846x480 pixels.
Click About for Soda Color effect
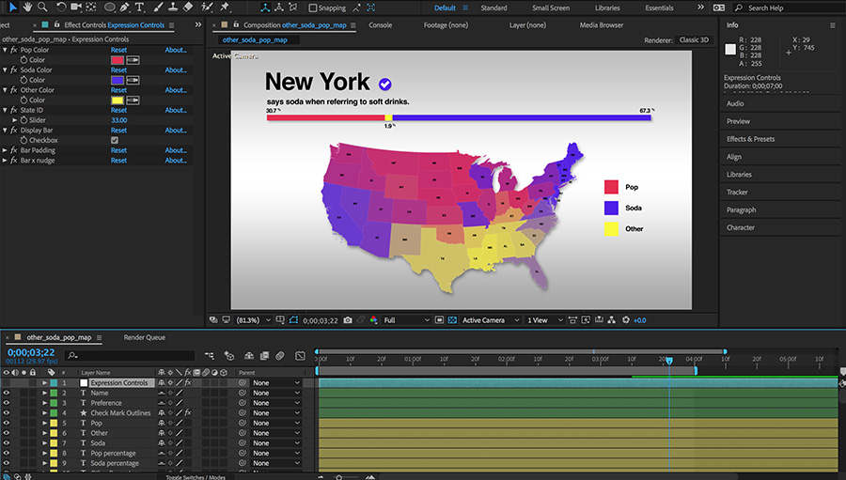(x=176, y=70)
